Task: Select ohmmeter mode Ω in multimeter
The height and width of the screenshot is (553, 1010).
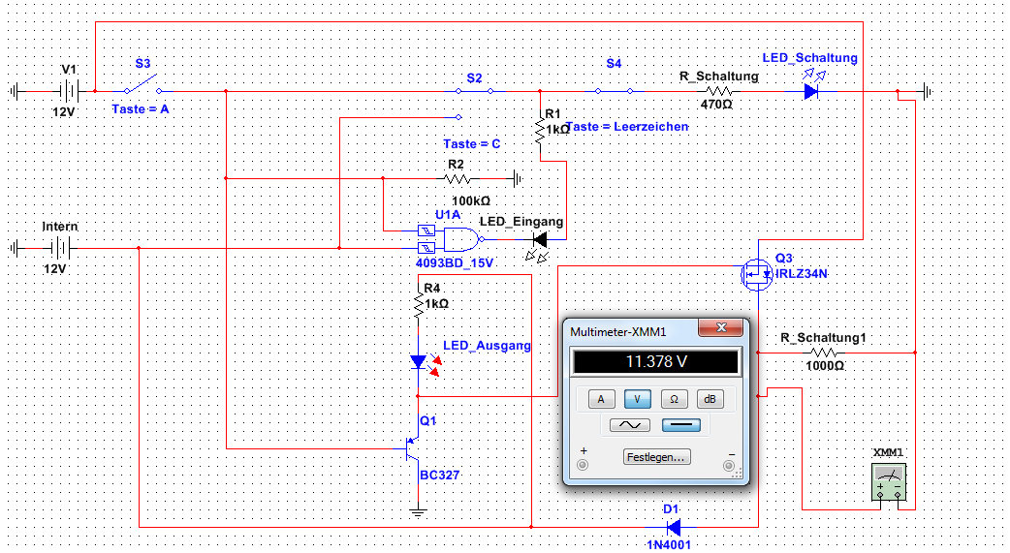Action: click(674, 399)
